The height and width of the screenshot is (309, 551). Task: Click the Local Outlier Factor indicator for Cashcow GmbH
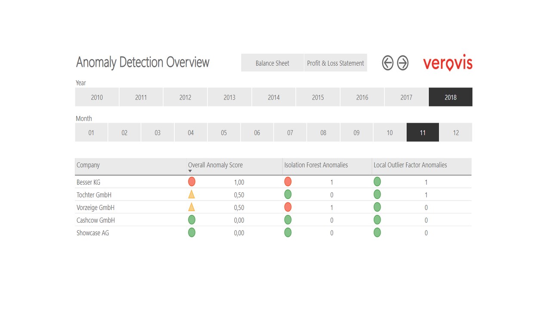click(377, 220)
